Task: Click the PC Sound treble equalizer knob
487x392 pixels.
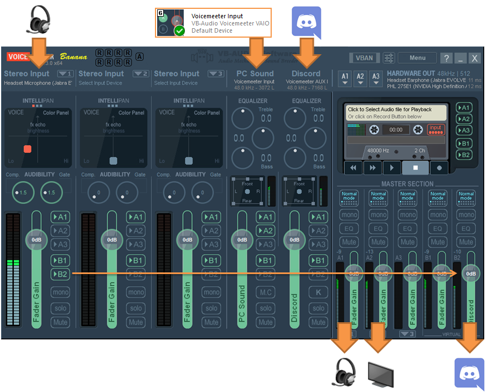Action: click(x=242, y=118)
